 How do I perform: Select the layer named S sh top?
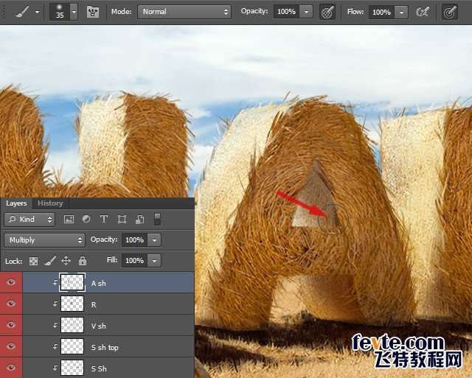105,348
